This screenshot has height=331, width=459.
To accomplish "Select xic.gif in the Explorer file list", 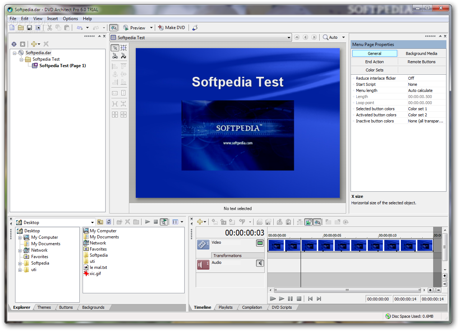I will (x=92, y=274).
